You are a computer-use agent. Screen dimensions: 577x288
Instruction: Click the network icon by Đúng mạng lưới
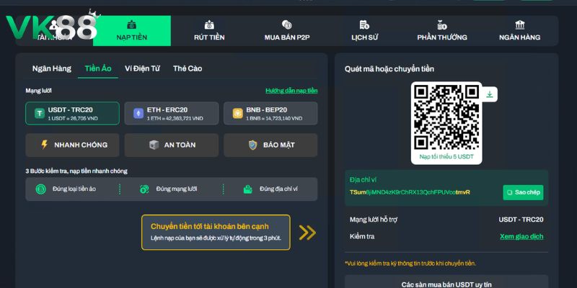144,189
